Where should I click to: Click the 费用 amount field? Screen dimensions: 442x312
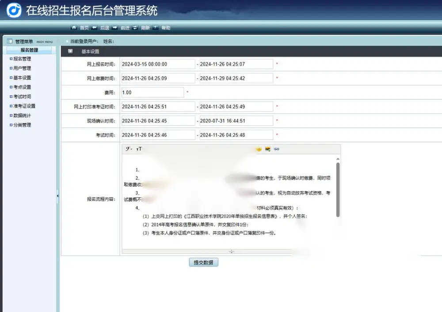tap(152, 92)
